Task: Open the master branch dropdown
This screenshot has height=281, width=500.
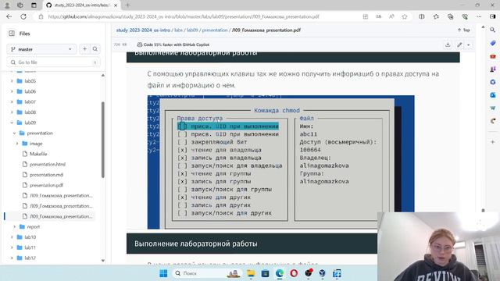Action: click(x=41, y=49)
